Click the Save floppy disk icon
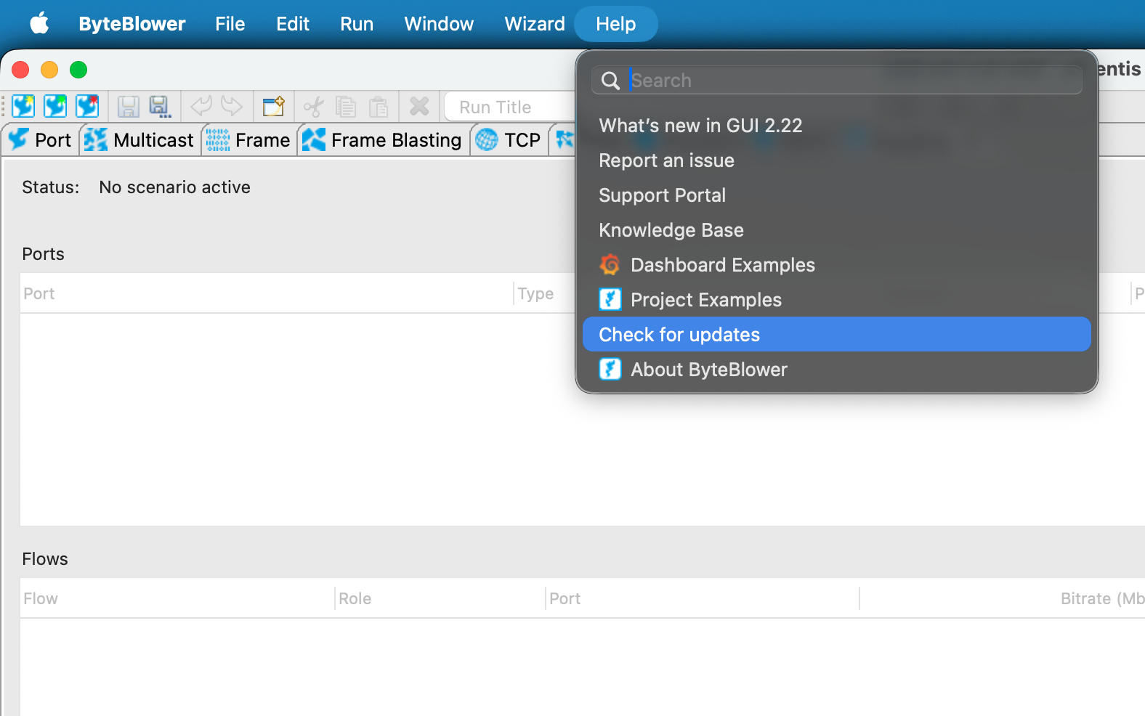Viewport: 1145px width, 716px height. pos(129,107)
